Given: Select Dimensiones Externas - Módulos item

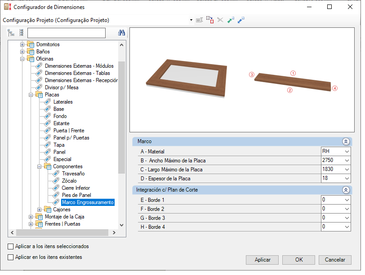Looking at the screenshot, I should 79,66.
